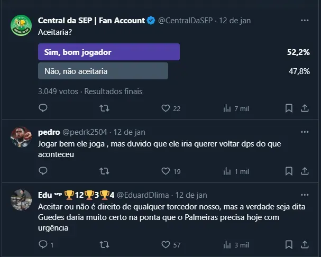Image resolution: width=321 pixels, height=257 pixels.
Task: Reply to the Central da SEP poll post
Action: 43,108
